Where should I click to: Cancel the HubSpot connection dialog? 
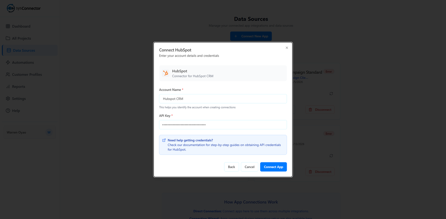249,167
